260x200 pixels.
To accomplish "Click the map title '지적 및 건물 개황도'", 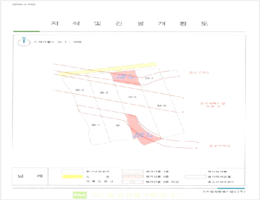I will point(129,23).
